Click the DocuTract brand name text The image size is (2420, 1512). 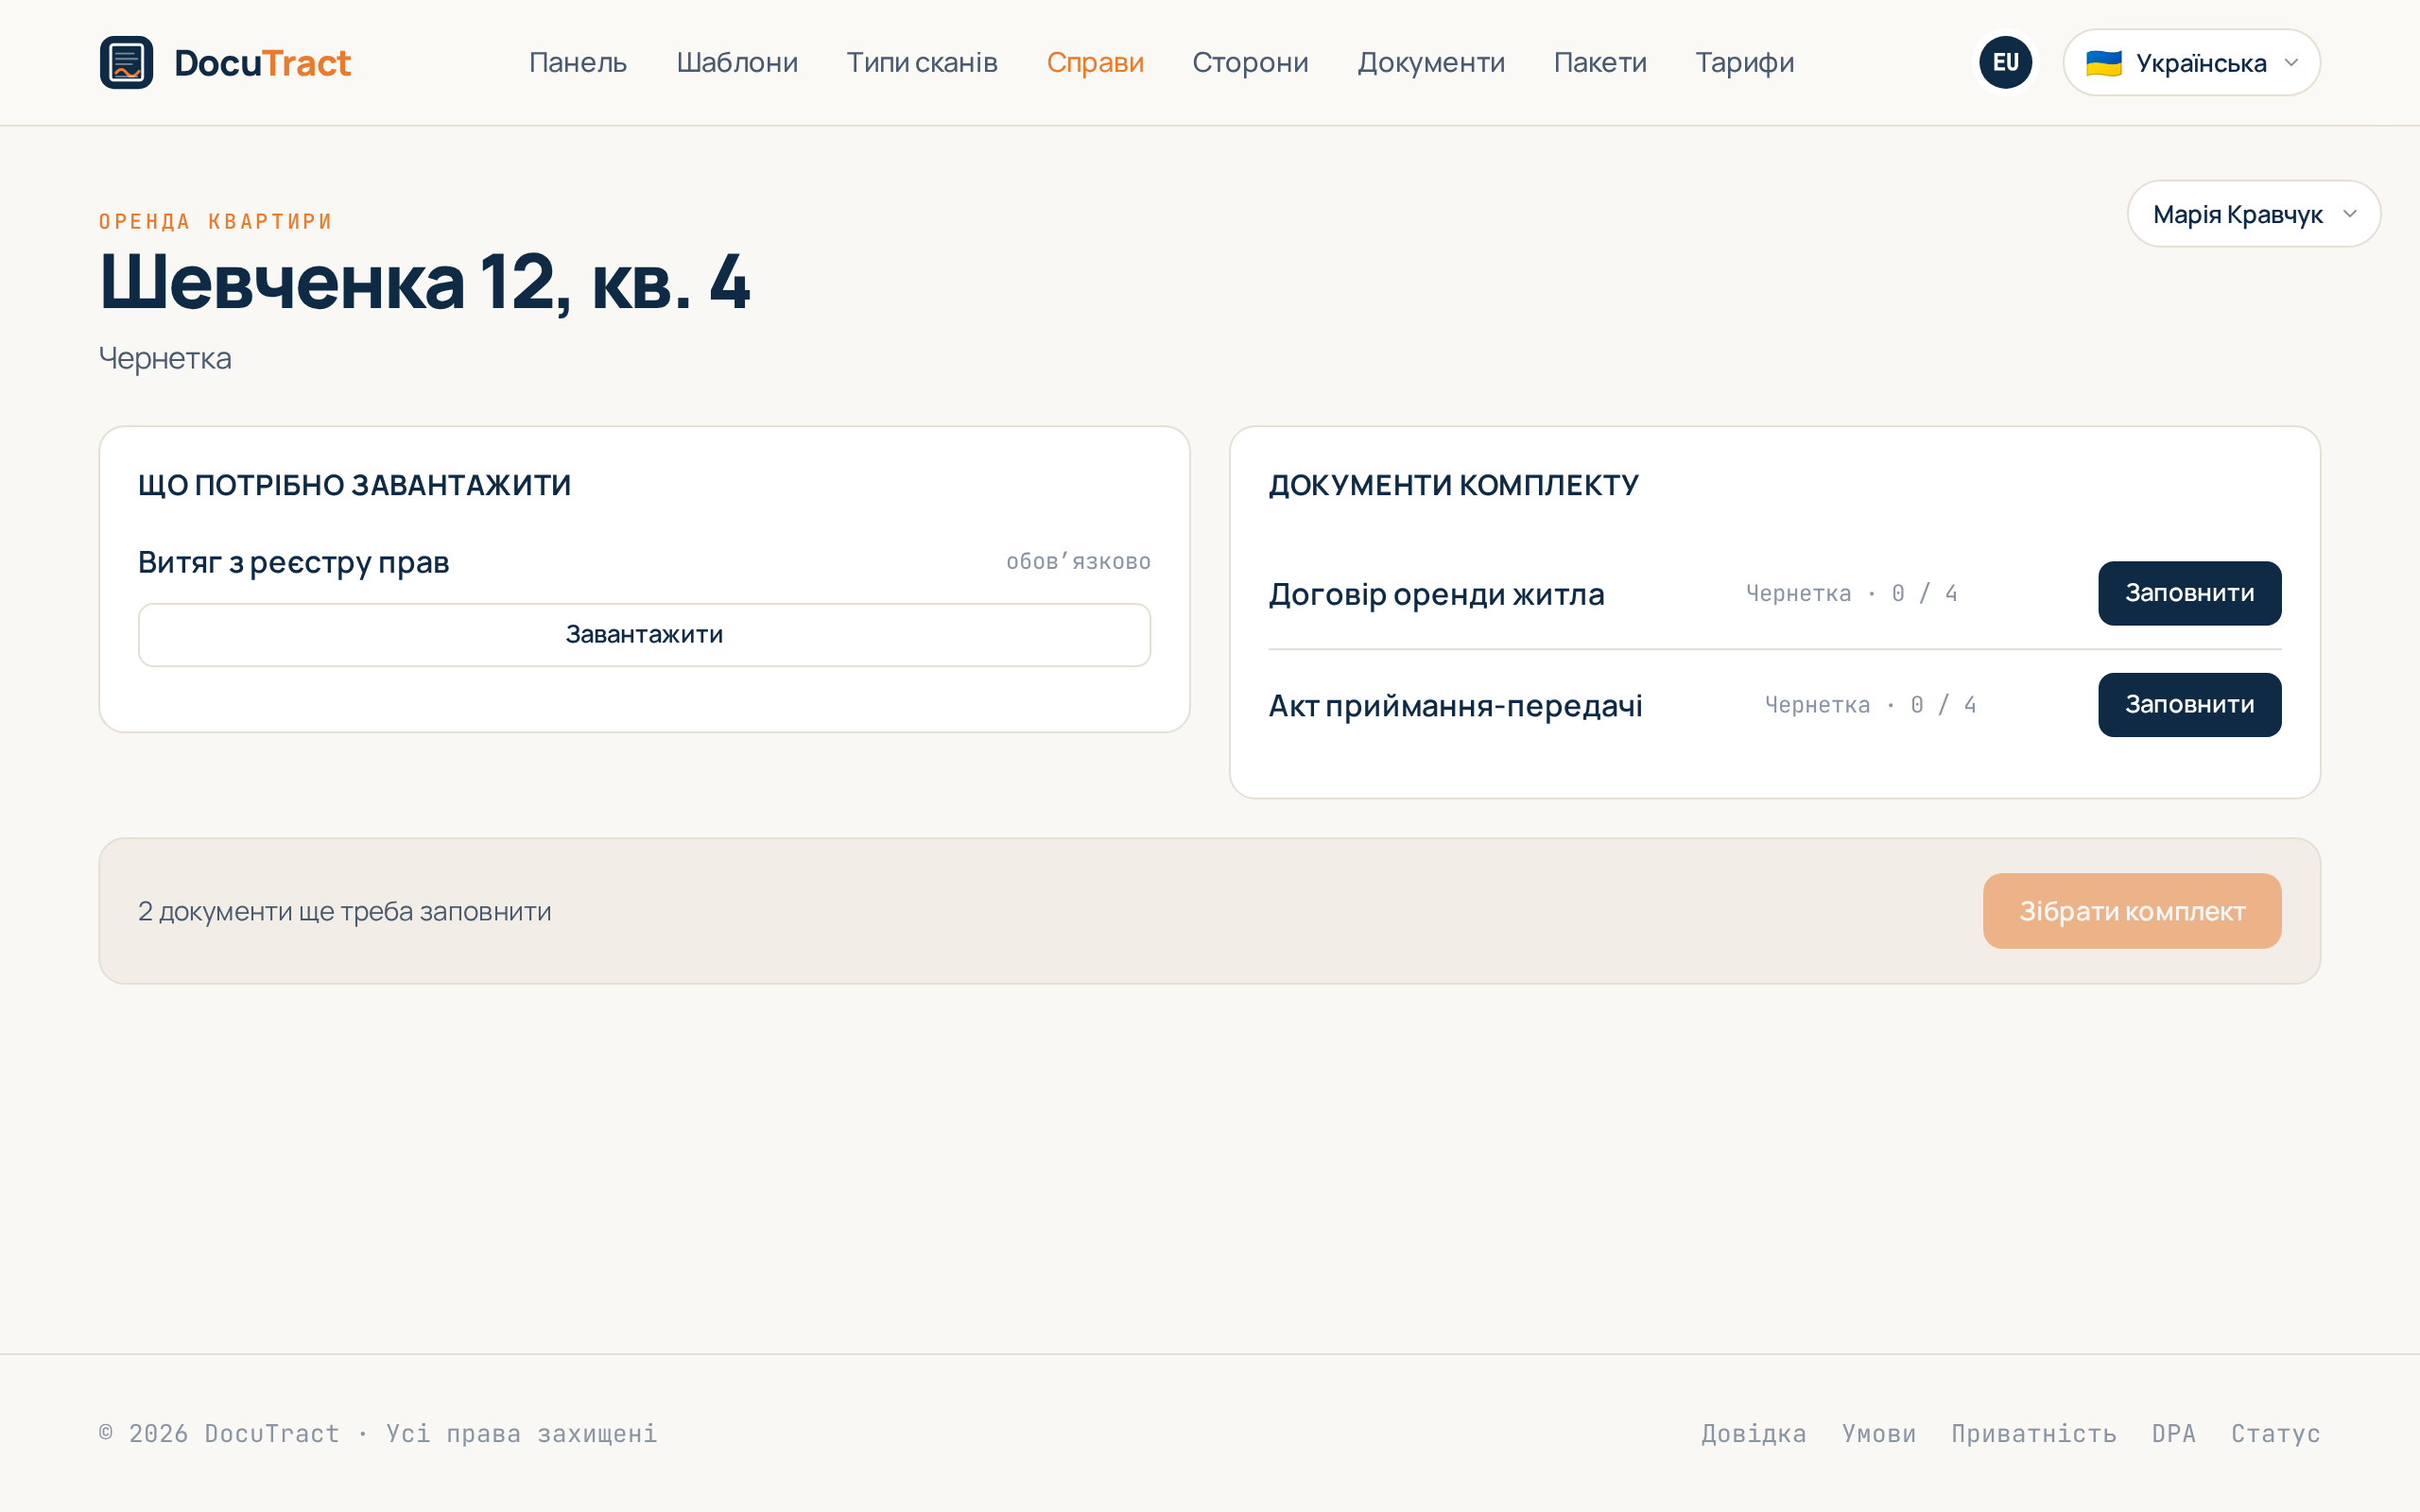pyautogui.click(x=262, y=63)
